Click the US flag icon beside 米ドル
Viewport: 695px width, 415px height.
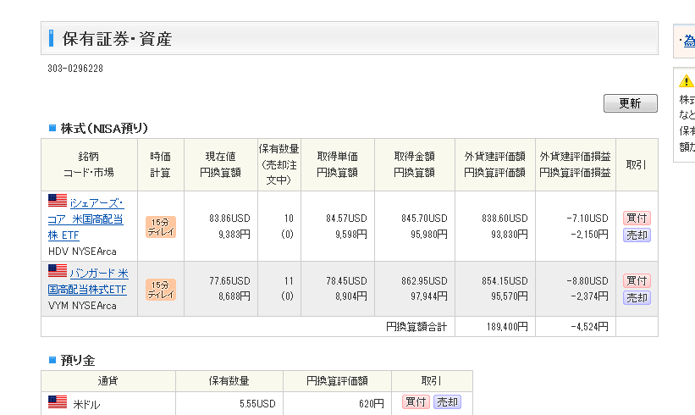(58, 401)
